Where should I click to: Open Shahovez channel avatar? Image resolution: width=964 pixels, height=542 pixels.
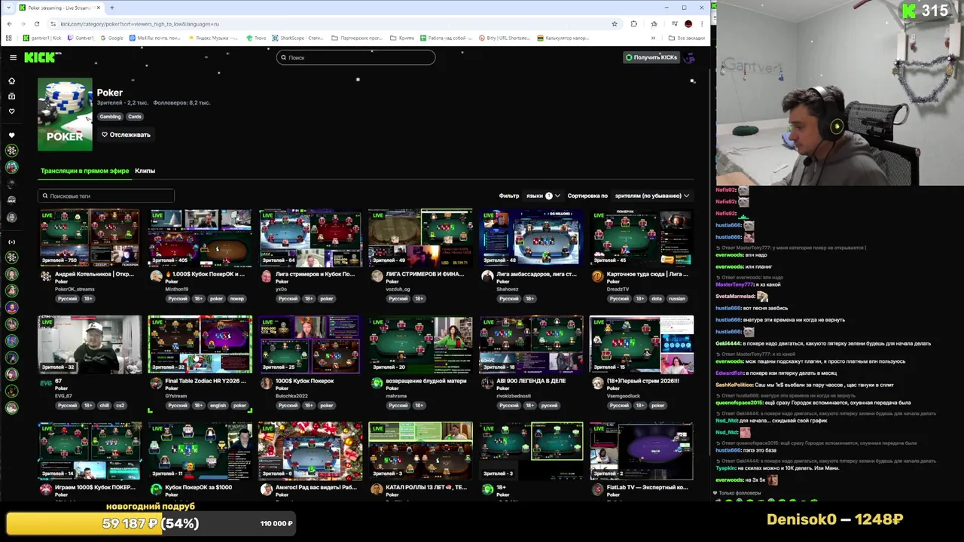(x=487, y=276)
